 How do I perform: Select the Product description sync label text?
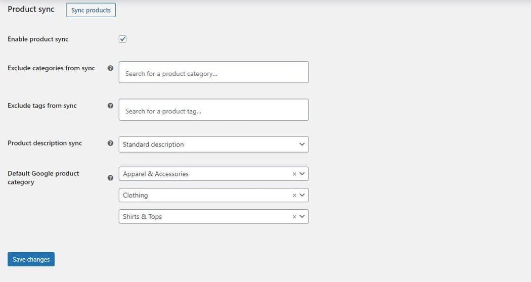click(x=45, y=144)
